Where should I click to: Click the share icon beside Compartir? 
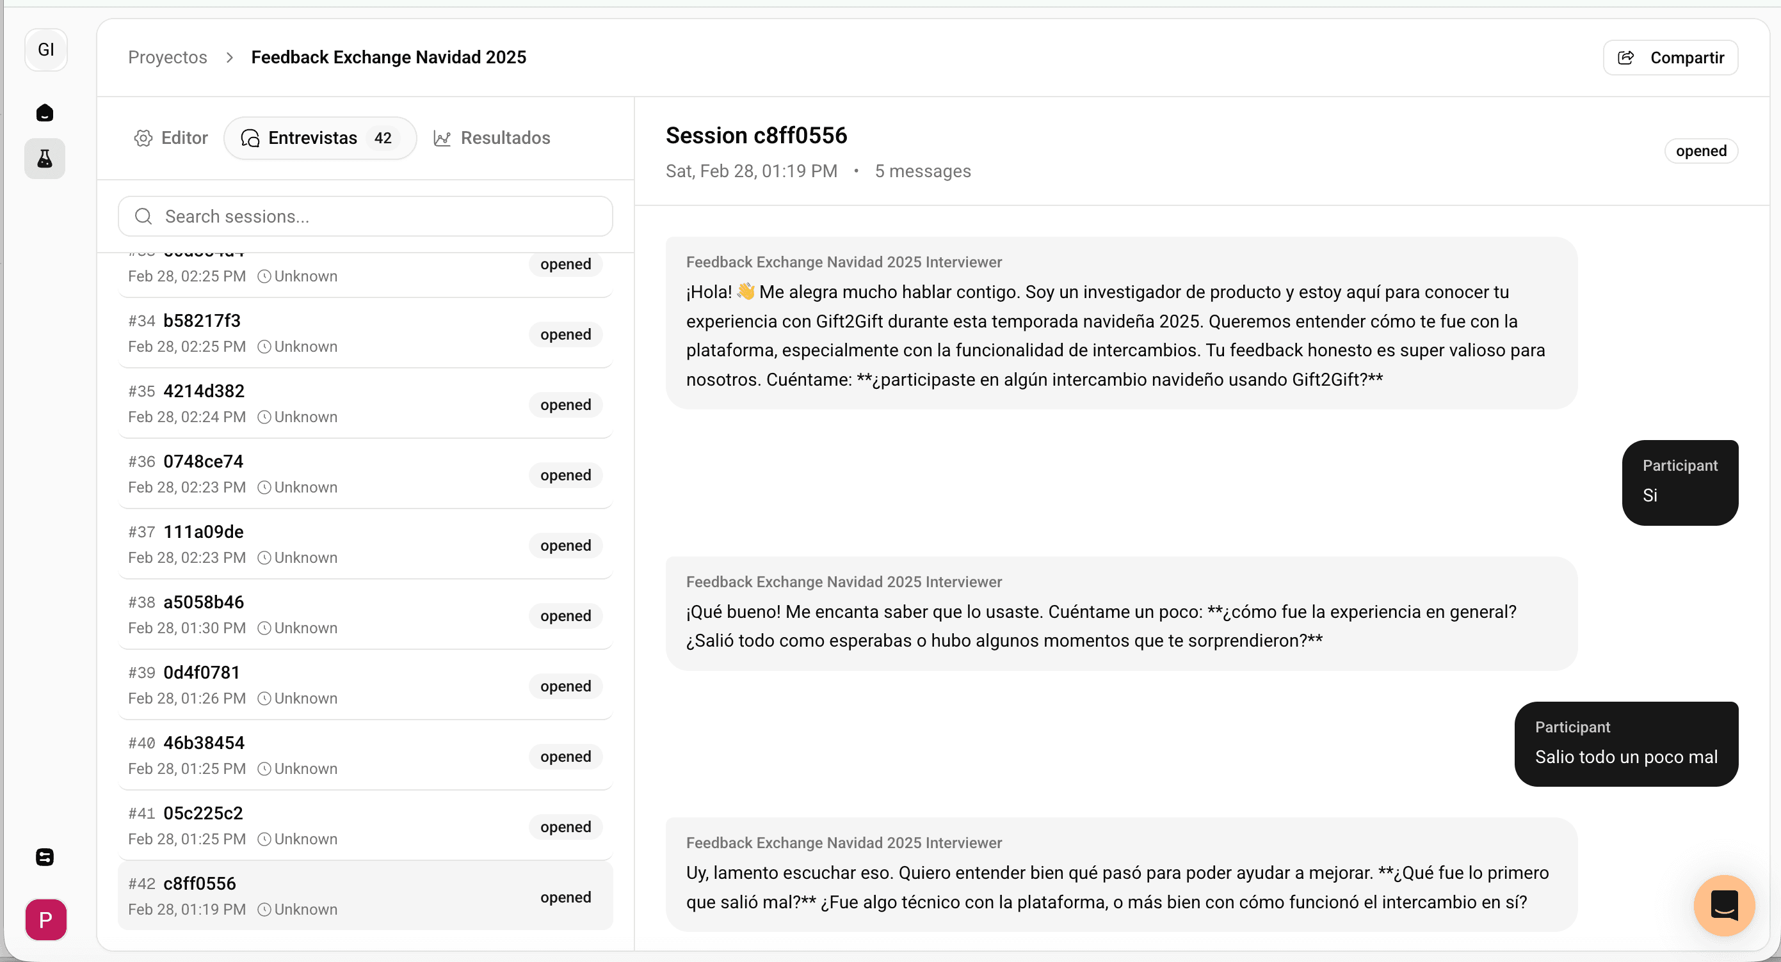click(x=1626, y=58)
